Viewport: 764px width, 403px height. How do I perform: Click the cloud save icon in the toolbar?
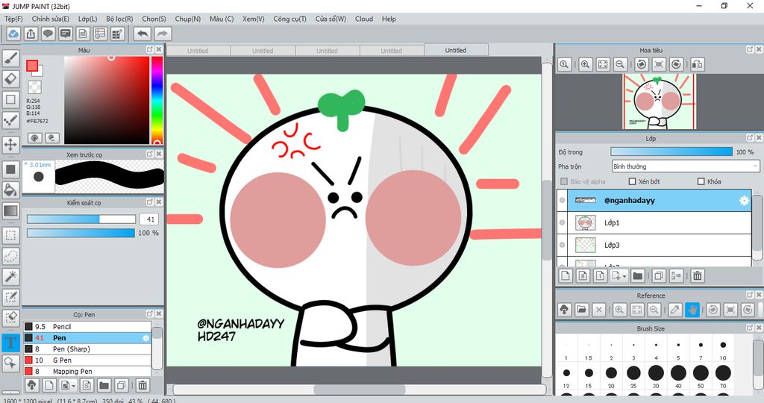pyautogui.click(x=13, y=34)
